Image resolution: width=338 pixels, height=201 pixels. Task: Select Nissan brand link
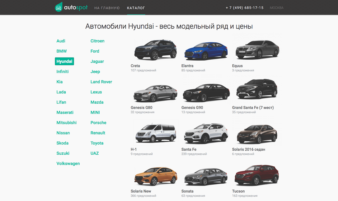pyautogui.click(x=63, y=133)
